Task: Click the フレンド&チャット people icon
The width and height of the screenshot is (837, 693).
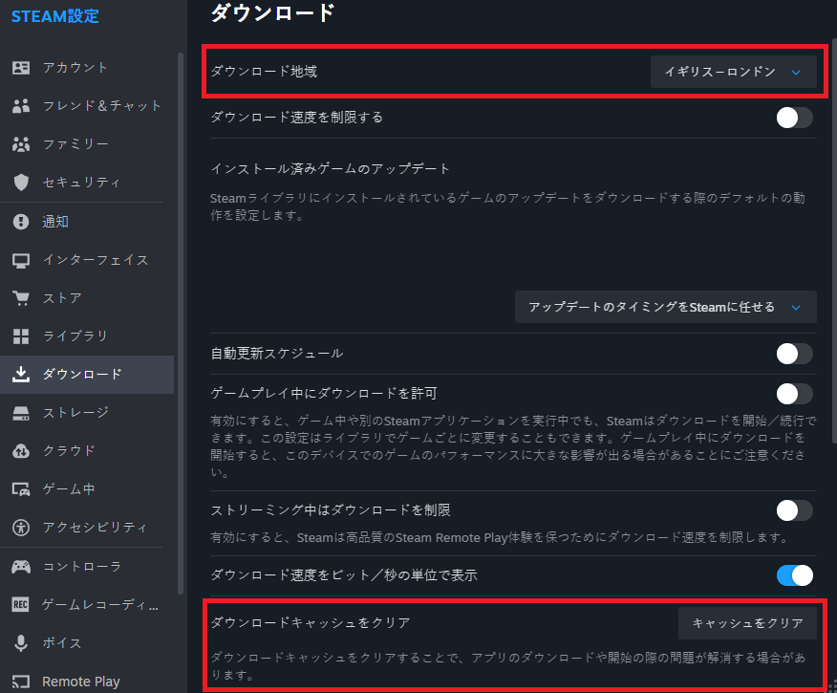Action: pyautogui.click(x=21, y=106)
